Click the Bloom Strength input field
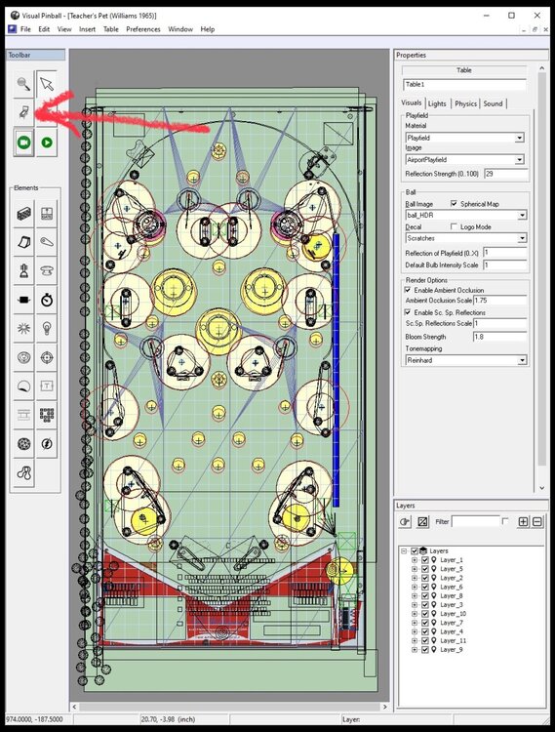 [500, 337]
